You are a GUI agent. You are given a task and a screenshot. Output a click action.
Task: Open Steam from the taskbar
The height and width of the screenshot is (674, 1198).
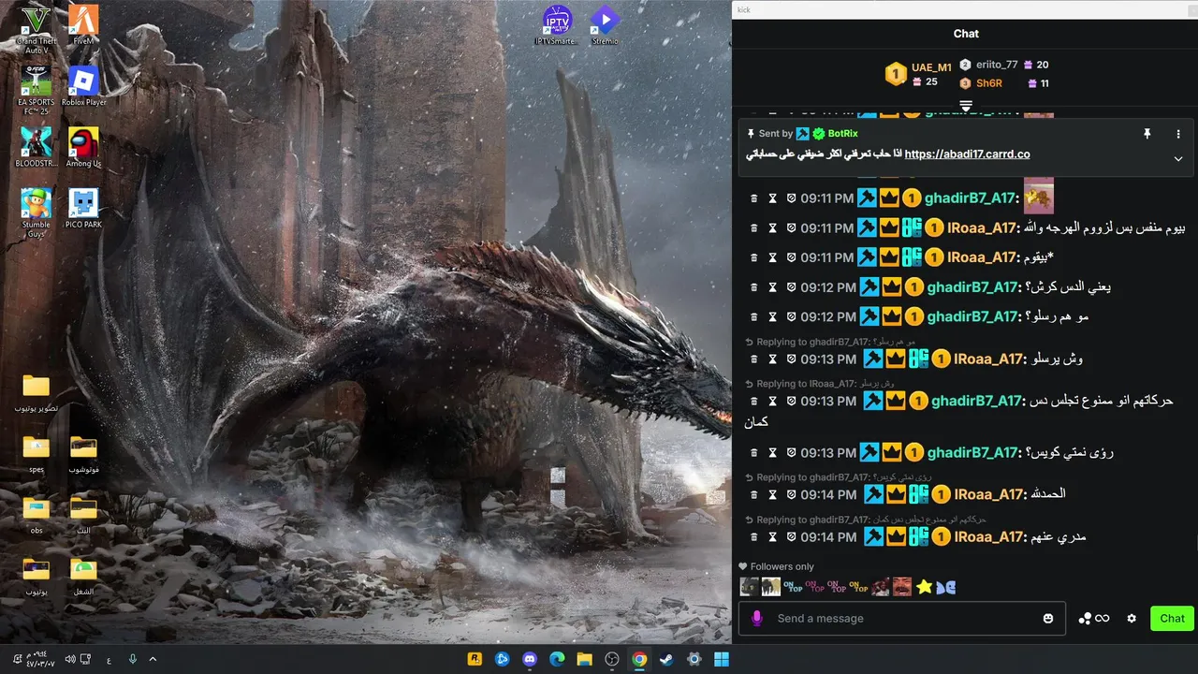666,659
